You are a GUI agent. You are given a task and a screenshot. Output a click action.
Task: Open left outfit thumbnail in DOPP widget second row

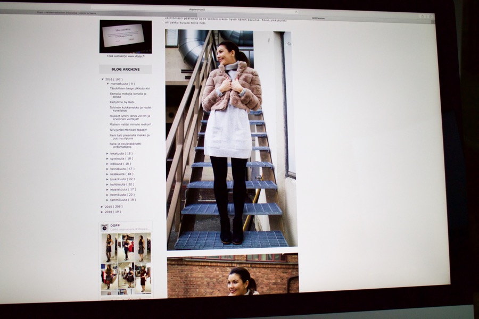tap(109, 276)
